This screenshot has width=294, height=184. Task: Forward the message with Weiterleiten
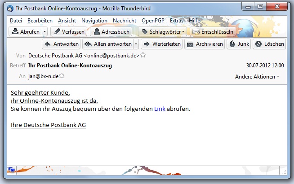click(x=161, y=44)
